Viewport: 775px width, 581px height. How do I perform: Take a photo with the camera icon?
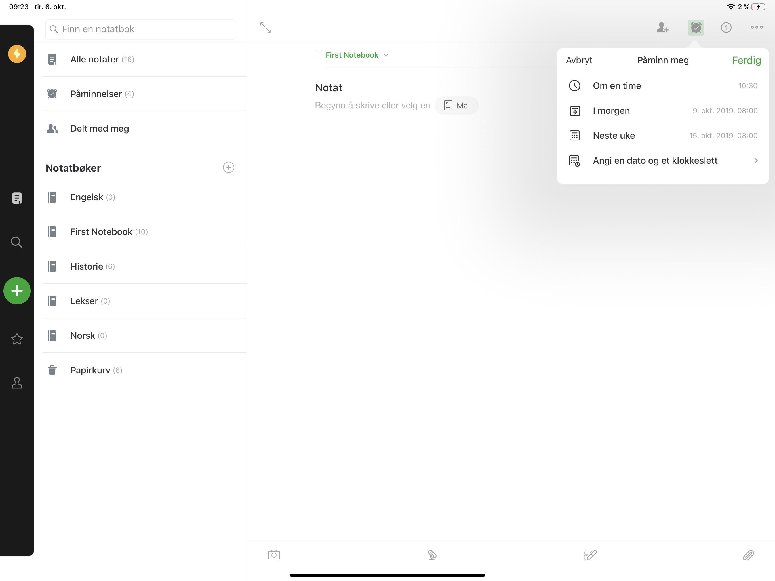click(x=274, y=555)
